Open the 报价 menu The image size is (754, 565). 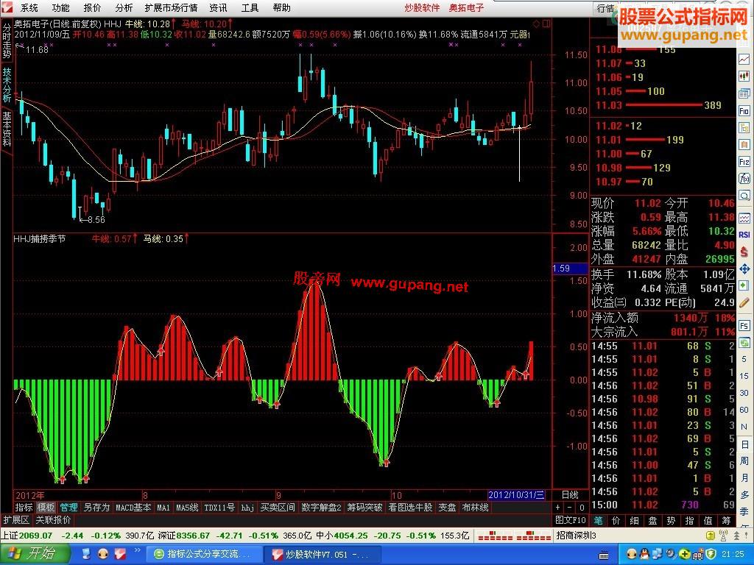click(92, 7)
